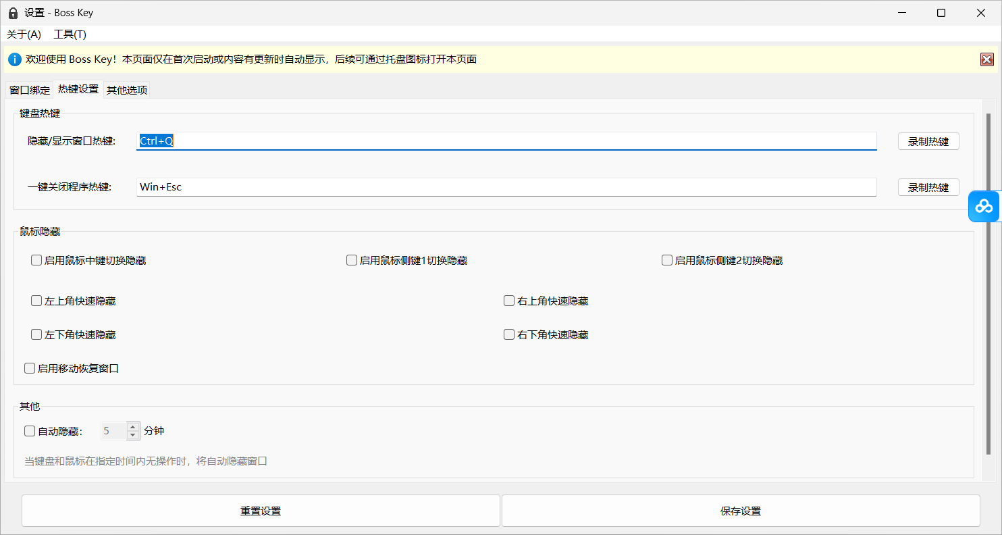Click the lock icon in title bar

click(13, 13)
